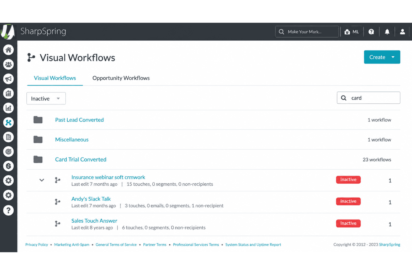Focus the Make Your Mark search field
The image size is (412, 275).
tap(307, 32)
